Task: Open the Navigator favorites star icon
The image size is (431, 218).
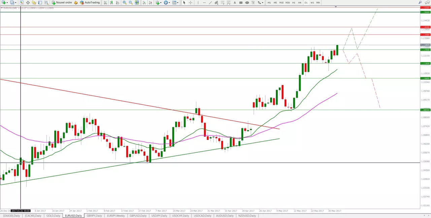Action: click(34, 2)
